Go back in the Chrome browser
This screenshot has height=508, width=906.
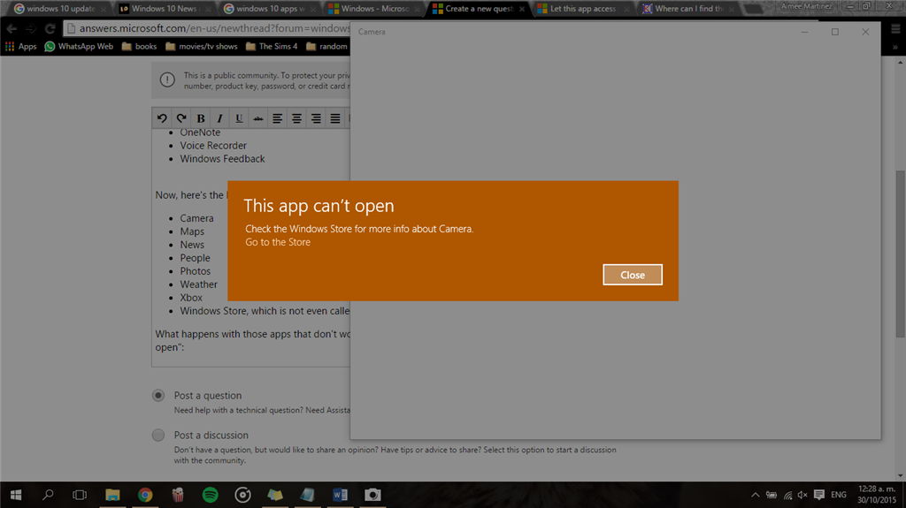click(12, 28)
